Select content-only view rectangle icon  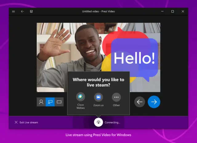coord(59,102)
